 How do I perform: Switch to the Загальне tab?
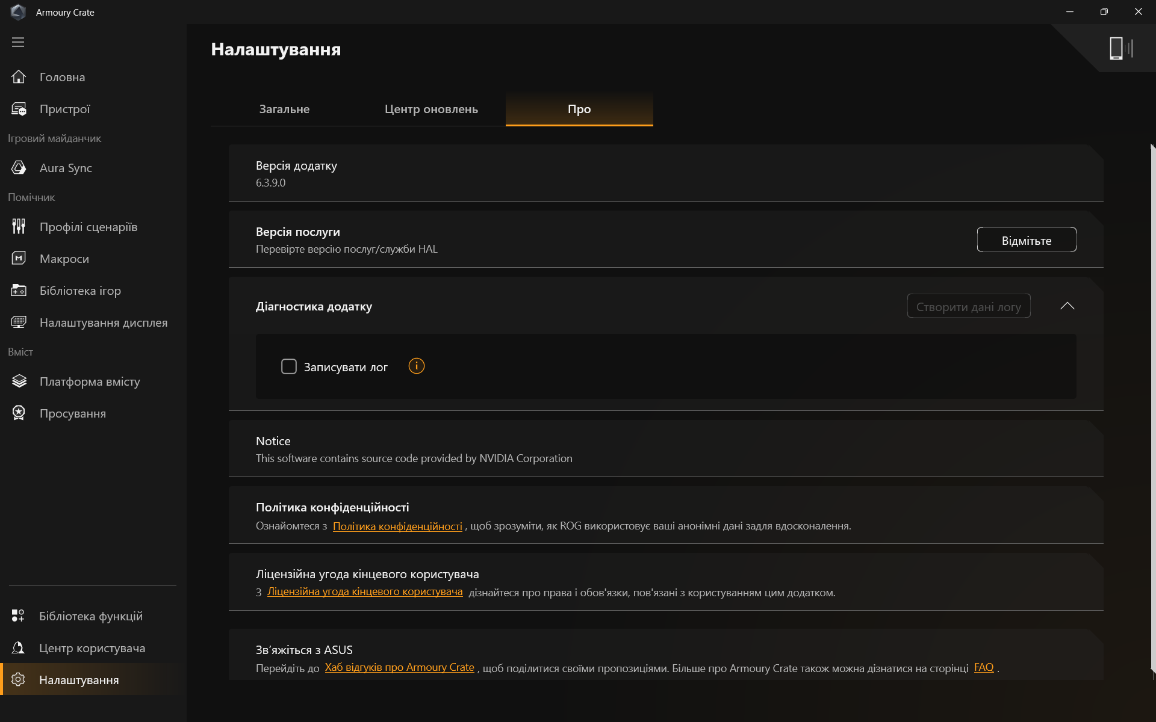coord(284,109)
